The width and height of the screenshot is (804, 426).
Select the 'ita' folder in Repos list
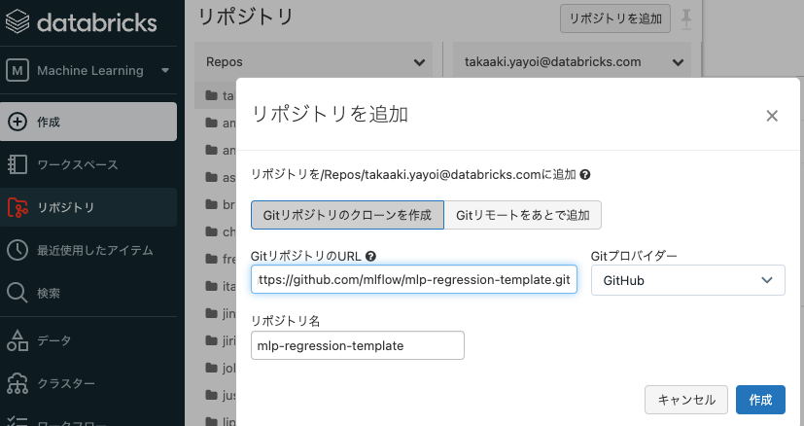(x=216, y=286)
